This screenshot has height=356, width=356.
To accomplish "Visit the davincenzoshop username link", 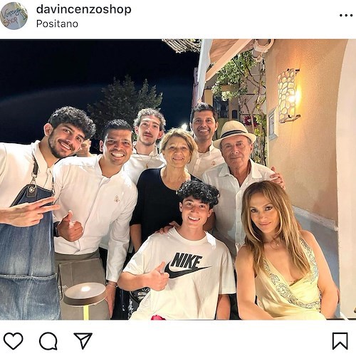I will (83, 9).
